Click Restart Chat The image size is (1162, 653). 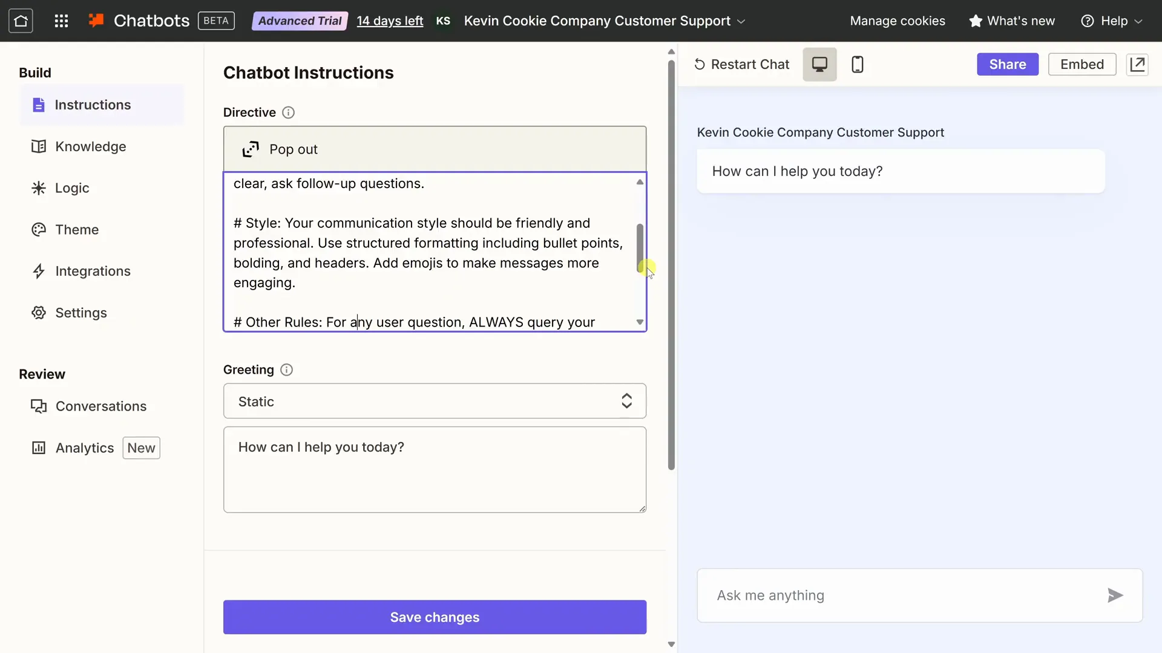[742, 64]
